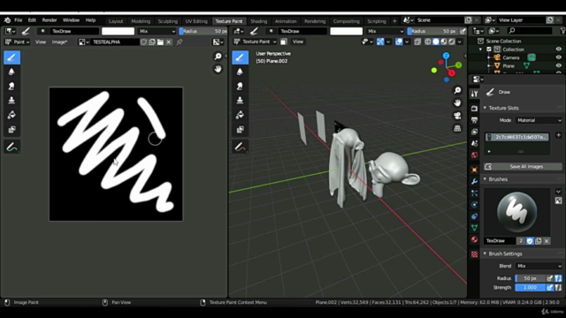Add a texture slot with plus button
The image size is (566, 318).
click(x=558, y=135)
